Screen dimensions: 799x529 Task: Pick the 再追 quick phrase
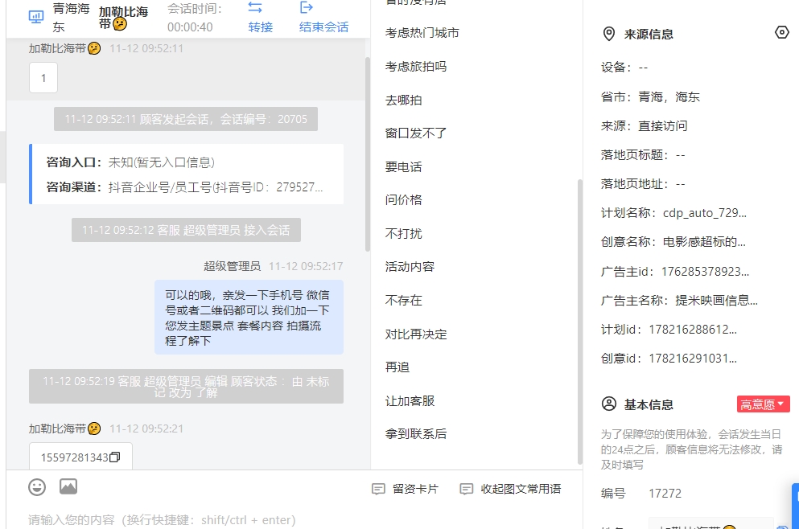pos(397,367)
